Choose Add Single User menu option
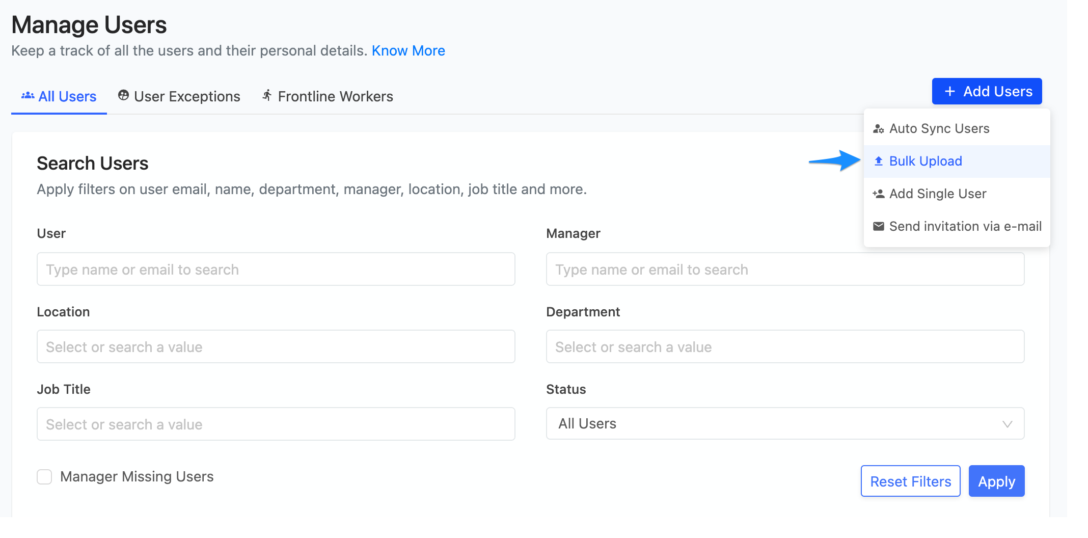The height and width of the screenshot is (538, 1088). (x=957, y=194)
